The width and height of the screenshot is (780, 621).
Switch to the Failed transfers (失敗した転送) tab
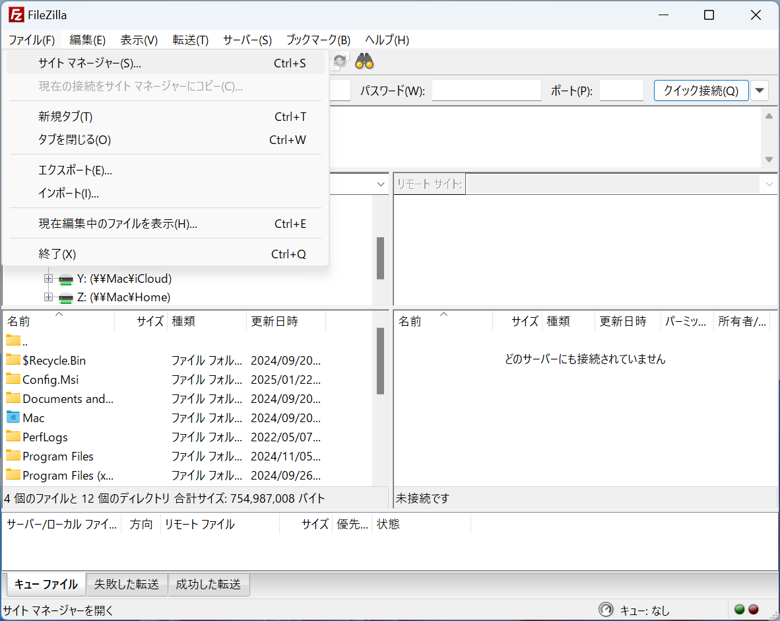click(127, 583)
